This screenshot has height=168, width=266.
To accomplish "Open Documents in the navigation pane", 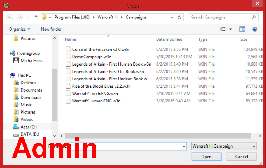I will click(x=31, y=90).
